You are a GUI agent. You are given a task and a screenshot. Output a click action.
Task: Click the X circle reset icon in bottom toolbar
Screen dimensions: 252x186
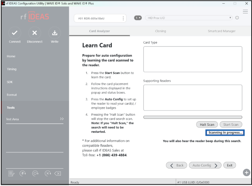[48, 173]
